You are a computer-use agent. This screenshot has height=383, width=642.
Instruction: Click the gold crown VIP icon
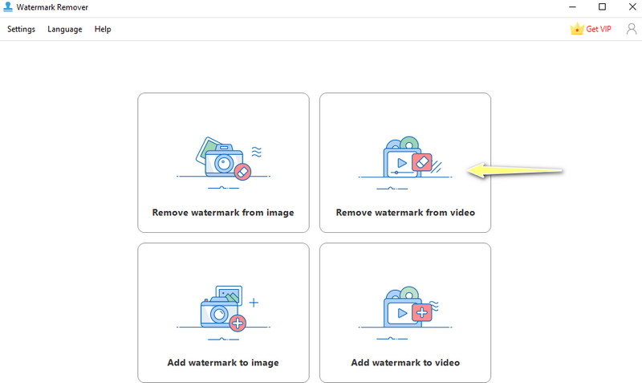coord(575,29)
